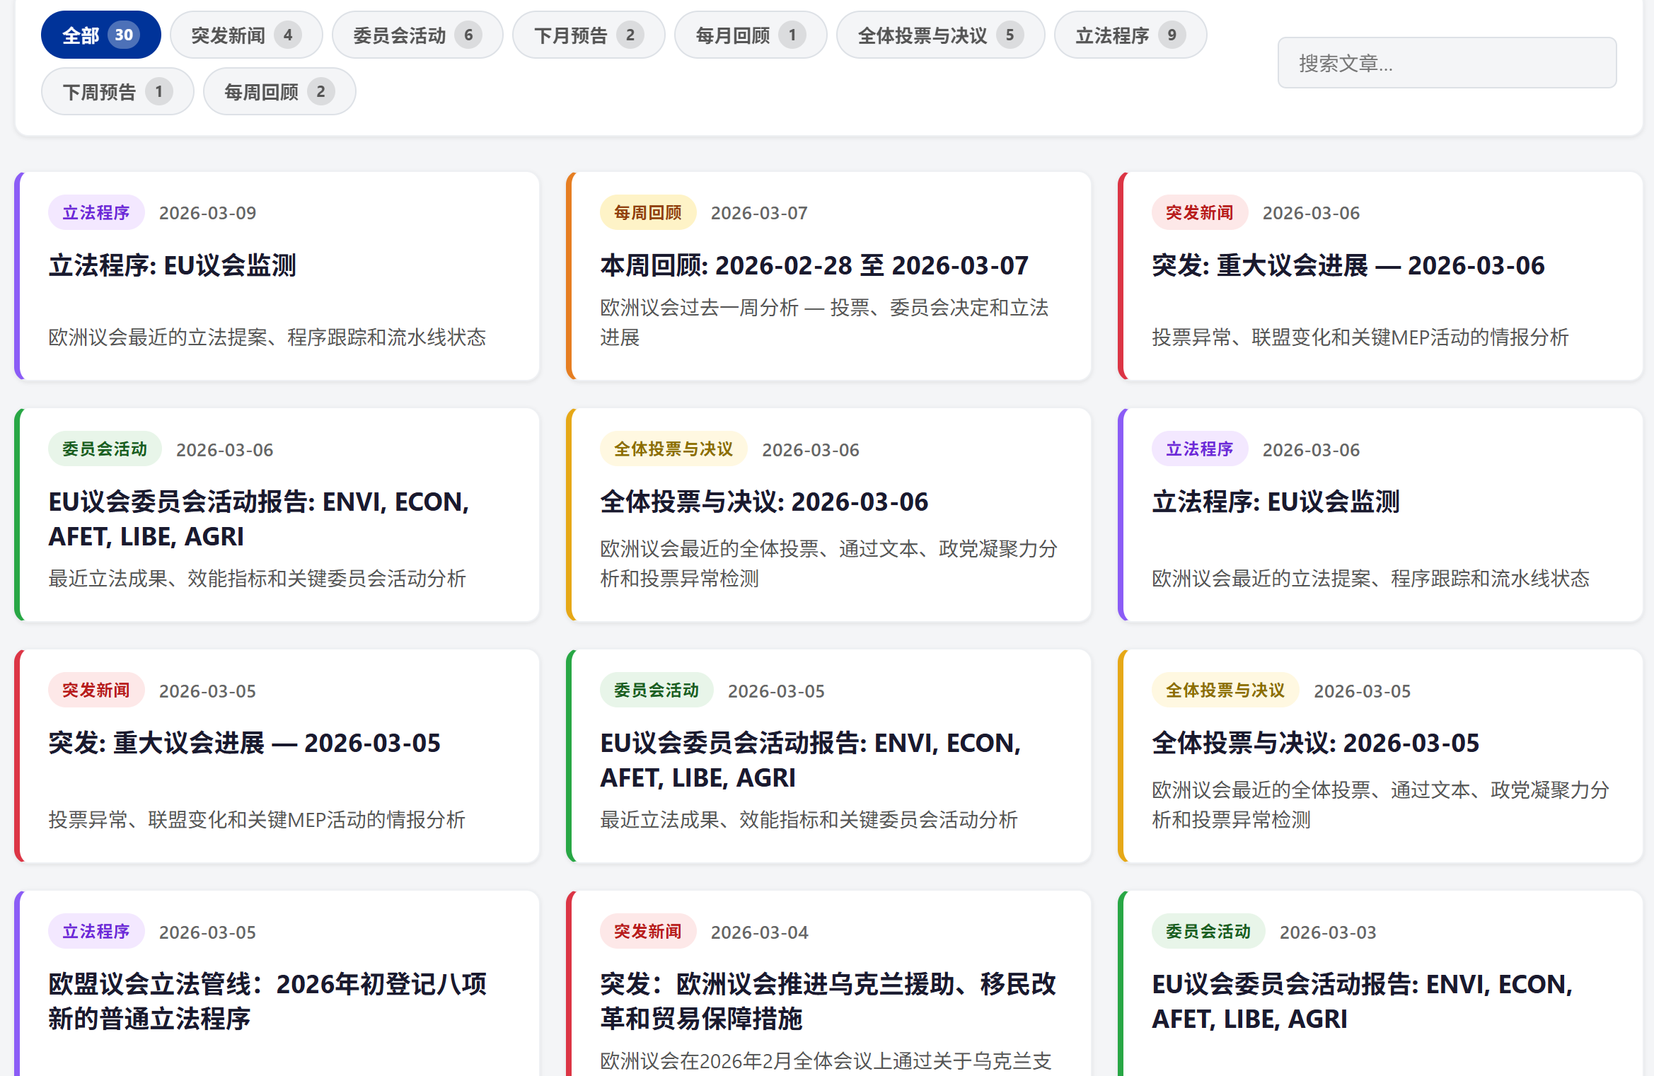Filter by 突发新闻 category
Screen dimensions: 1654x1076
click(245, 35)
